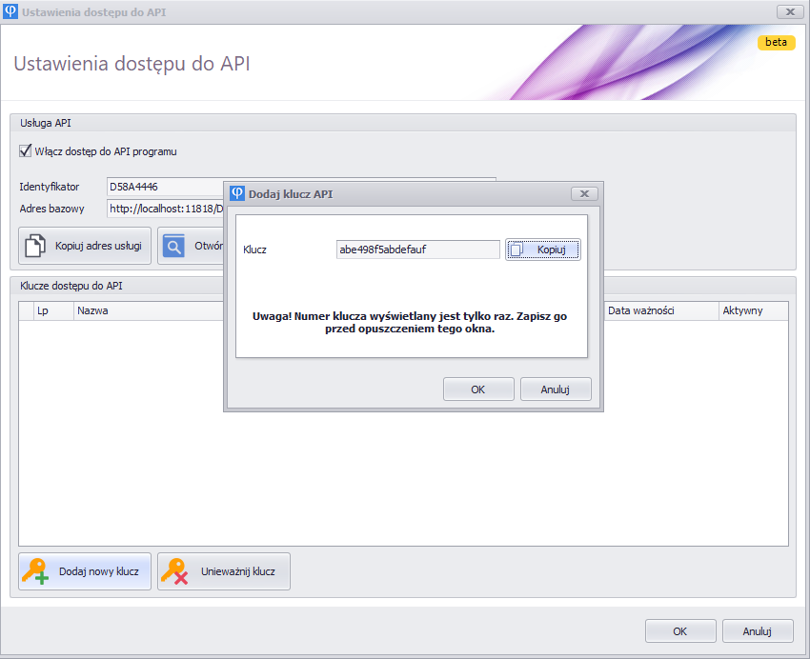Click the Adres bazowy field

[164, 209]
